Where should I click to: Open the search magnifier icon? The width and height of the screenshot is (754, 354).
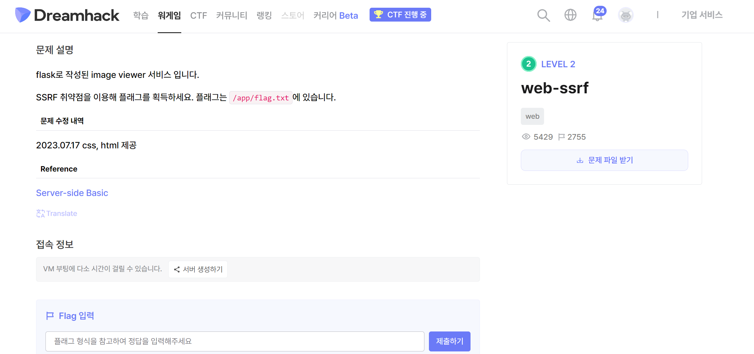[543, 15]
